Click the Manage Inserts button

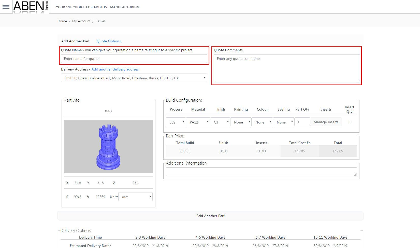pos(326,122)
